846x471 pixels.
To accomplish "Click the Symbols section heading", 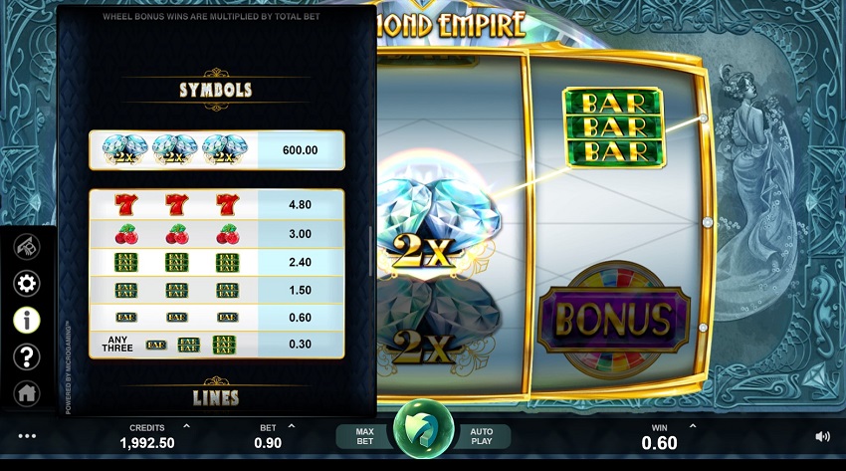I will (216, 90).
